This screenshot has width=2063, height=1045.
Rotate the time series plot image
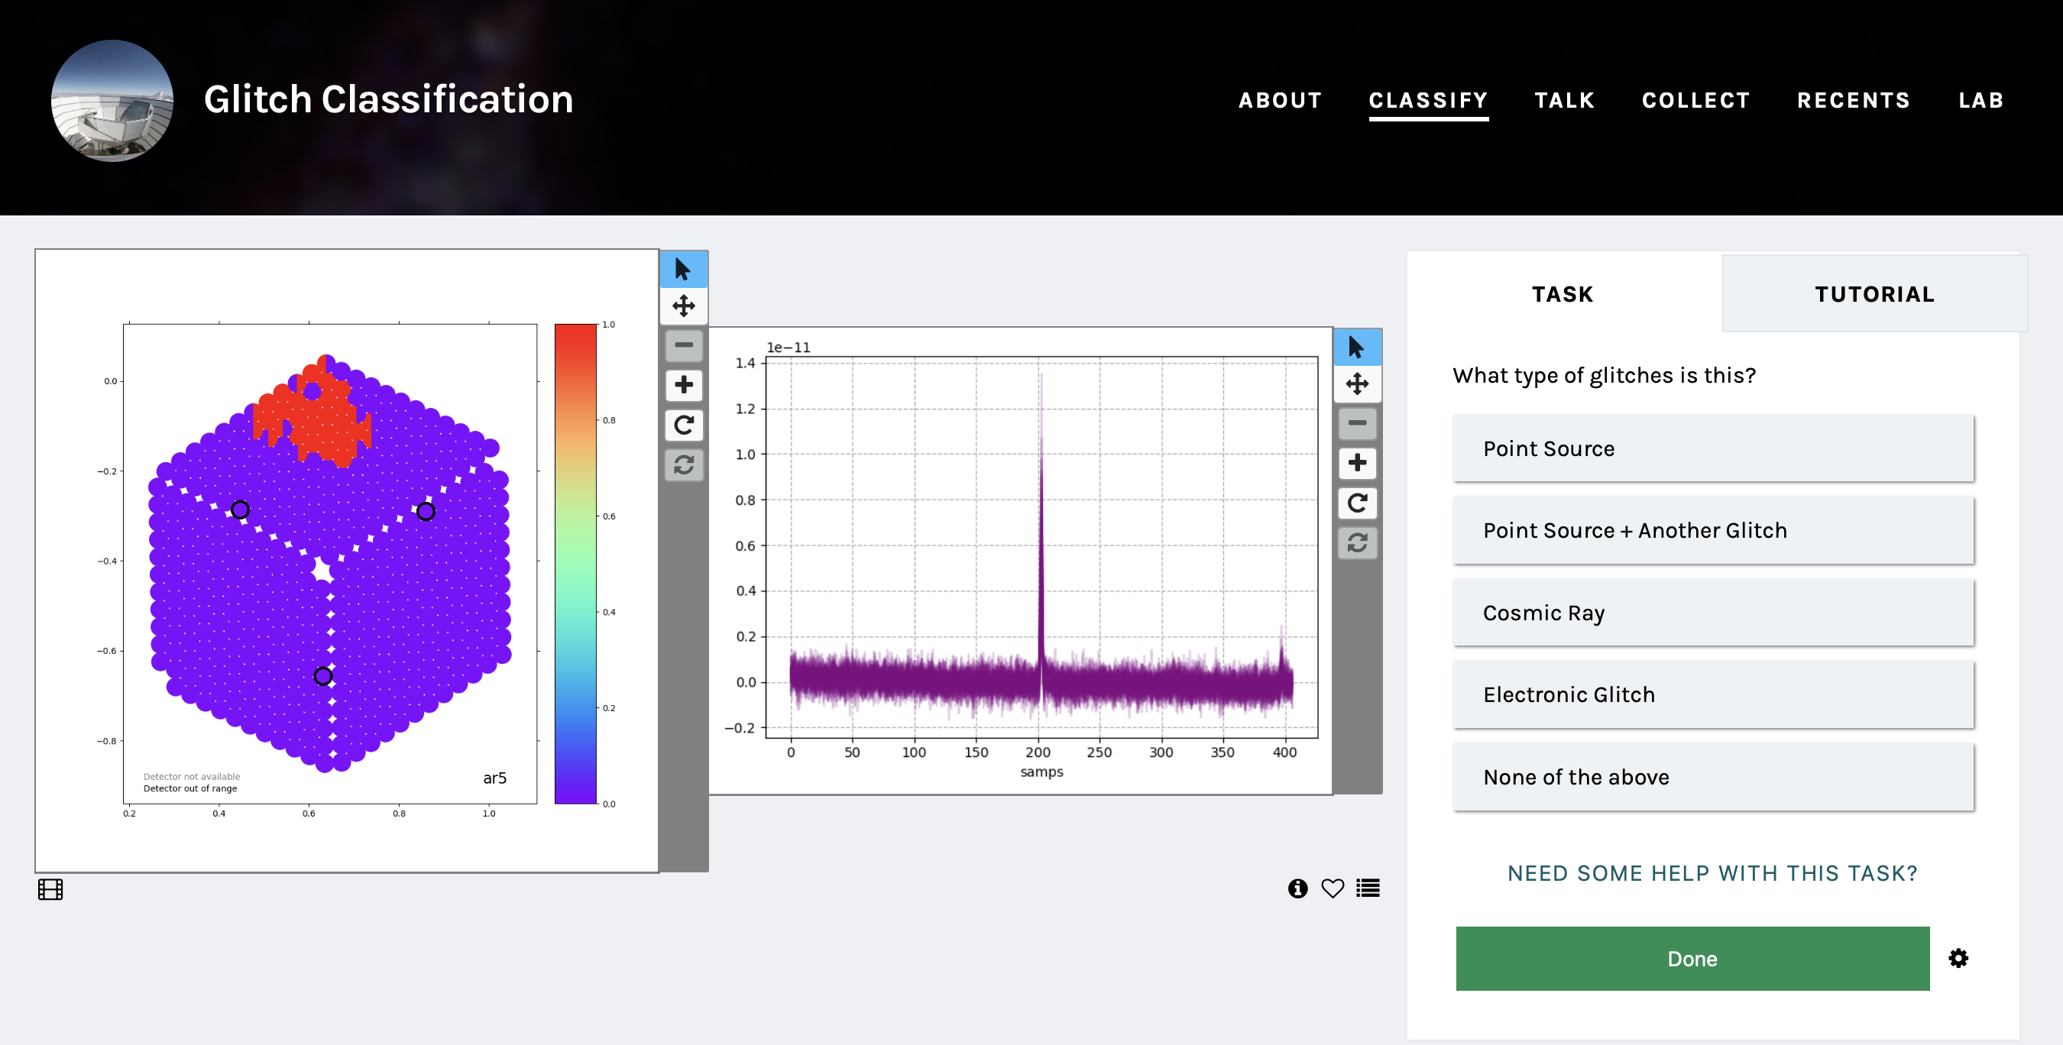(x=1357, y=503)
